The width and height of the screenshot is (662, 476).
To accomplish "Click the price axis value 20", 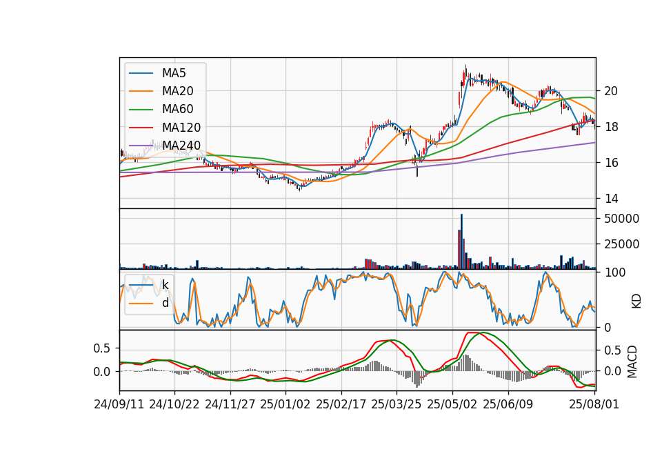I will pos(611,91).
